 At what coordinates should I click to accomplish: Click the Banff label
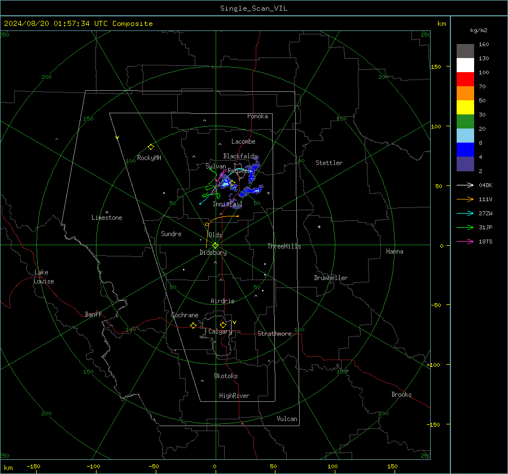click(93, 314)
